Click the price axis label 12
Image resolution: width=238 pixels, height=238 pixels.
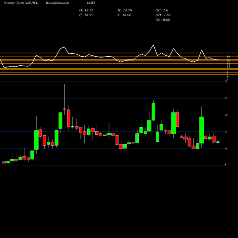226,149
